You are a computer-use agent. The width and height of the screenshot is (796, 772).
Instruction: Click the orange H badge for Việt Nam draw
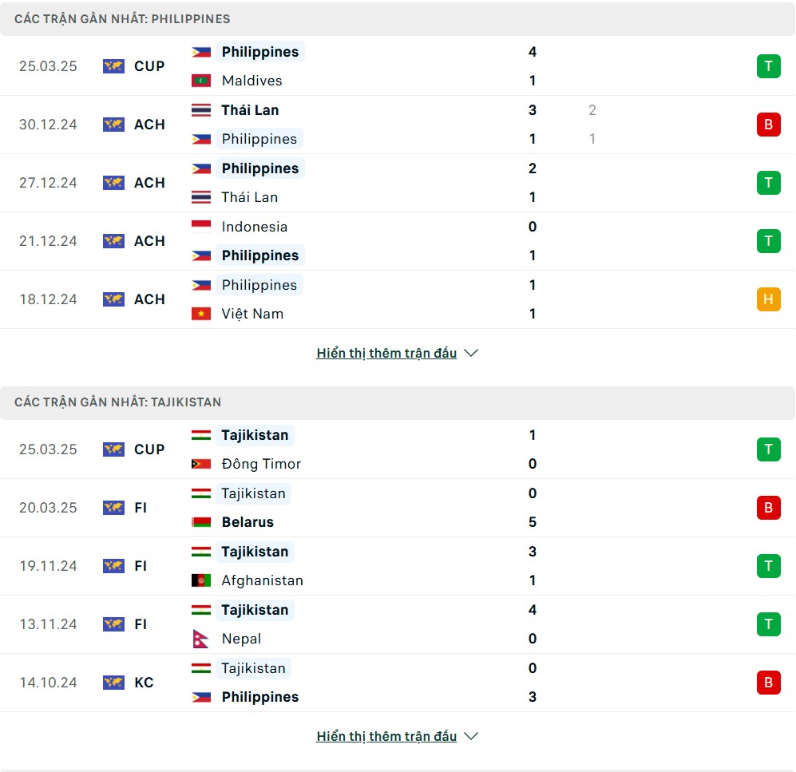768,299
